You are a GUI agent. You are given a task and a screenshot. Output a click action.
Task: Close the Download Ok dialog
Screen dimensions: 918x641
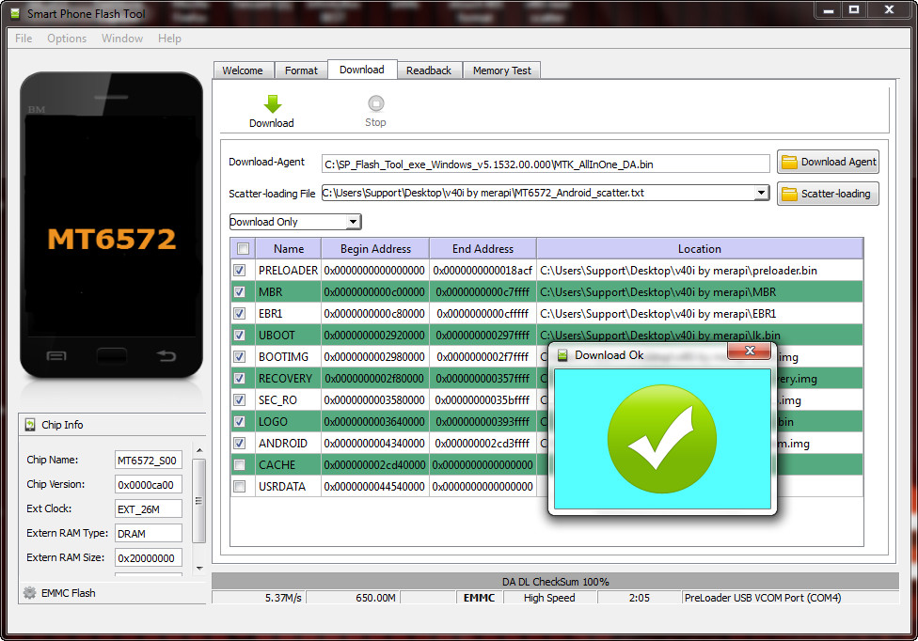(x=750, y=351)
